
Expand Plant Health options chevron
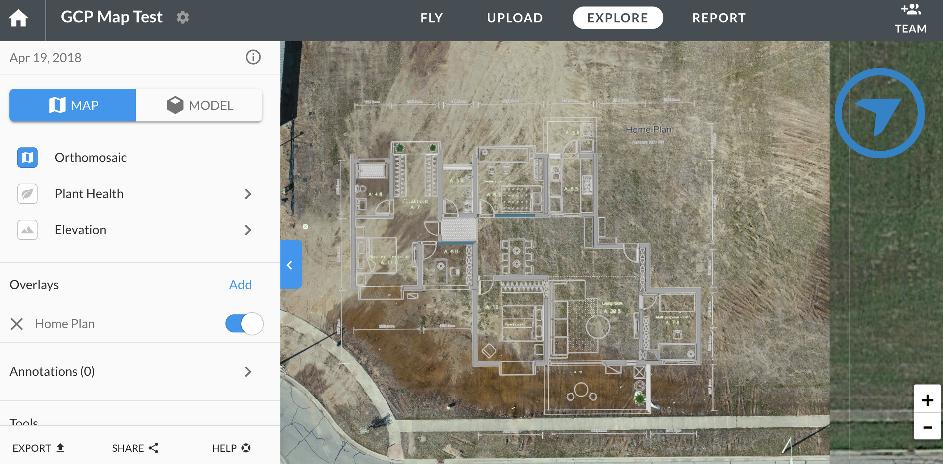(x=248, y=194)
